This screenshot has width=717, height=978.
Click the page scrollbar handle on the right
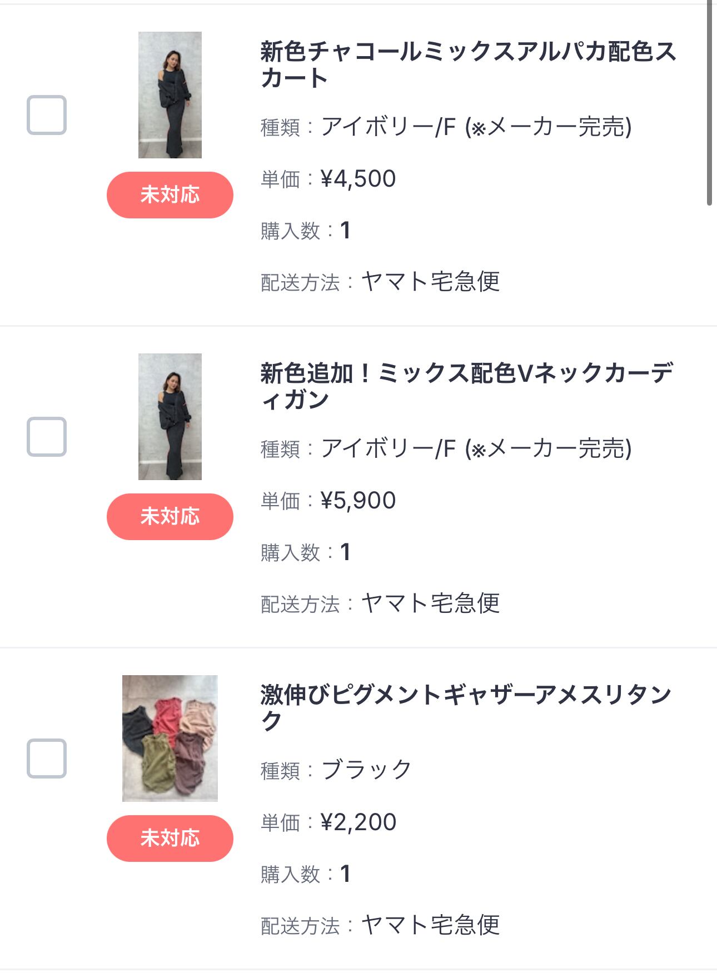point(710,103)
